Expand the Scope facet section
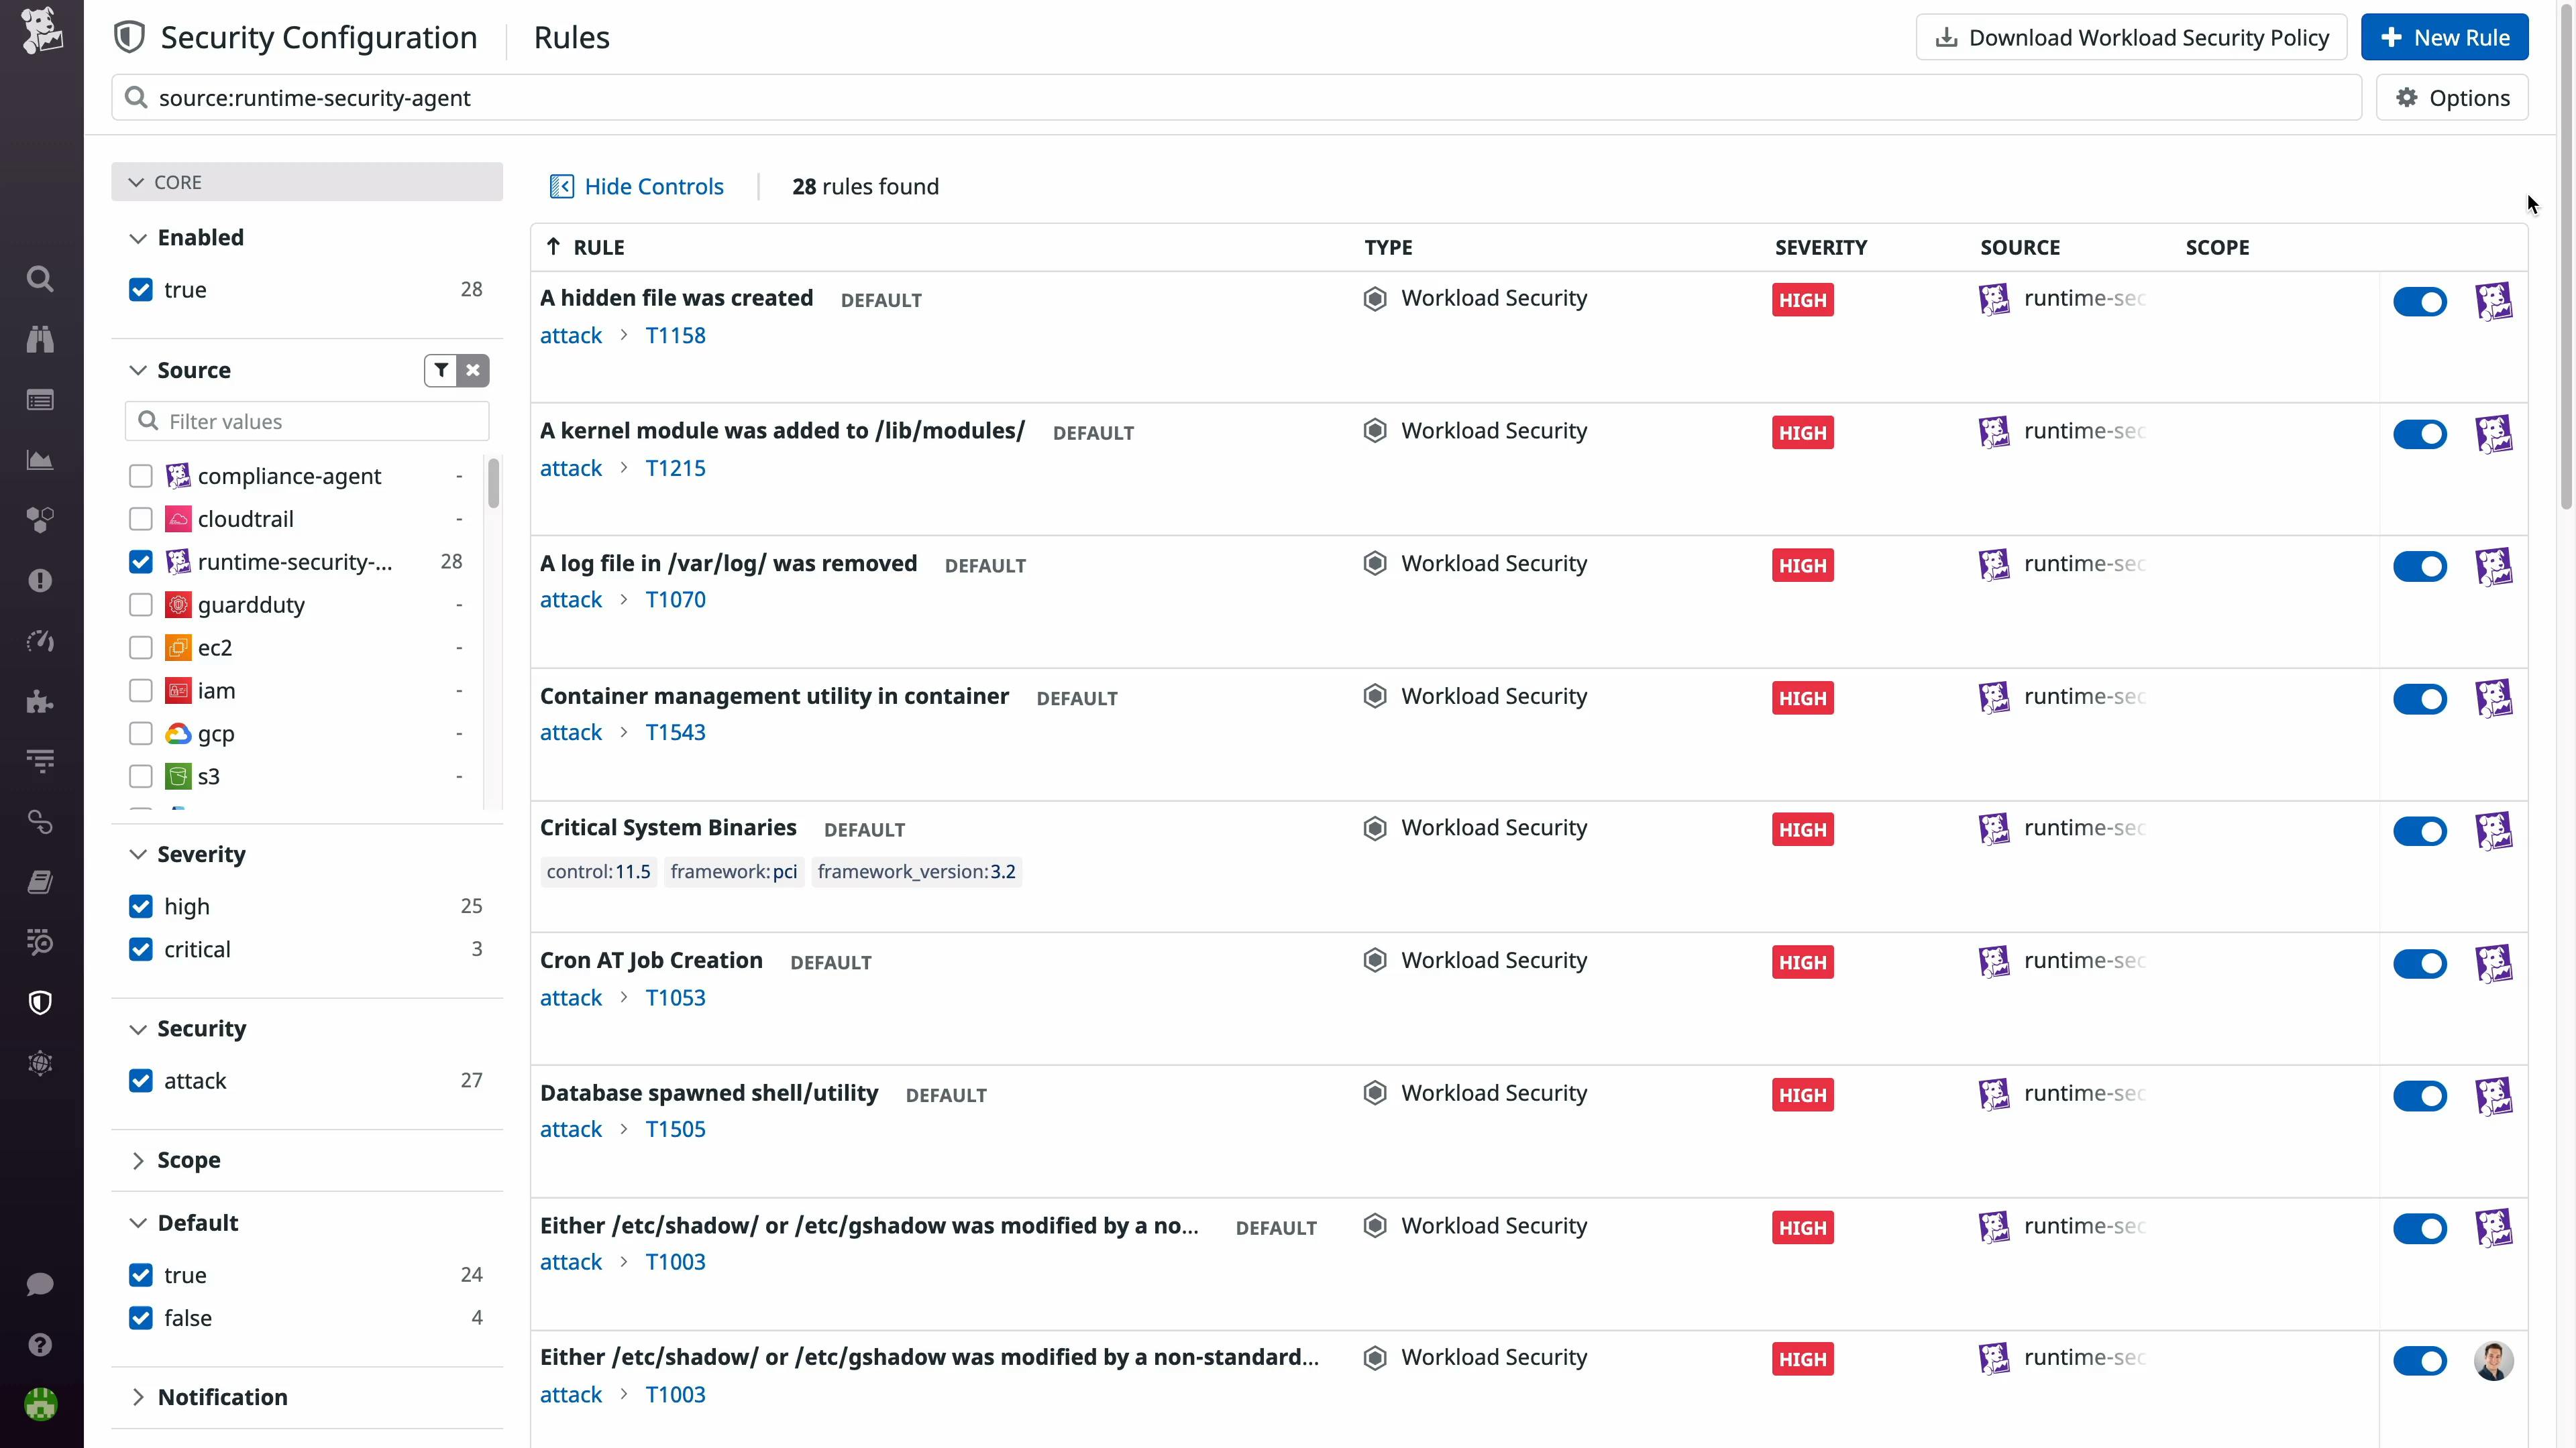Image resolution: width=2576 pixels, height=1448 pixels. (x=188, y=1160)
